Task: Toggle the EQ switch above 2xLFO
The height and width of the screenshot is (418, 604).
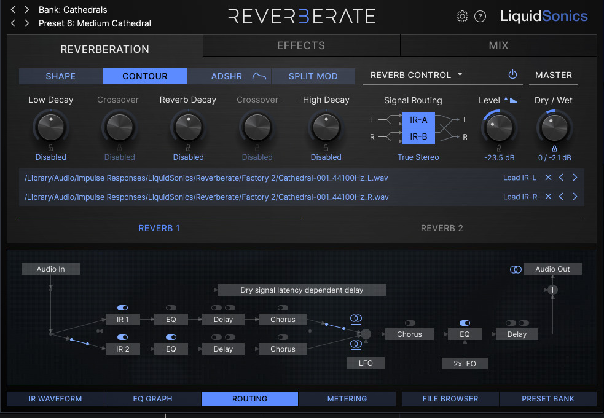Action: (465, 323)
